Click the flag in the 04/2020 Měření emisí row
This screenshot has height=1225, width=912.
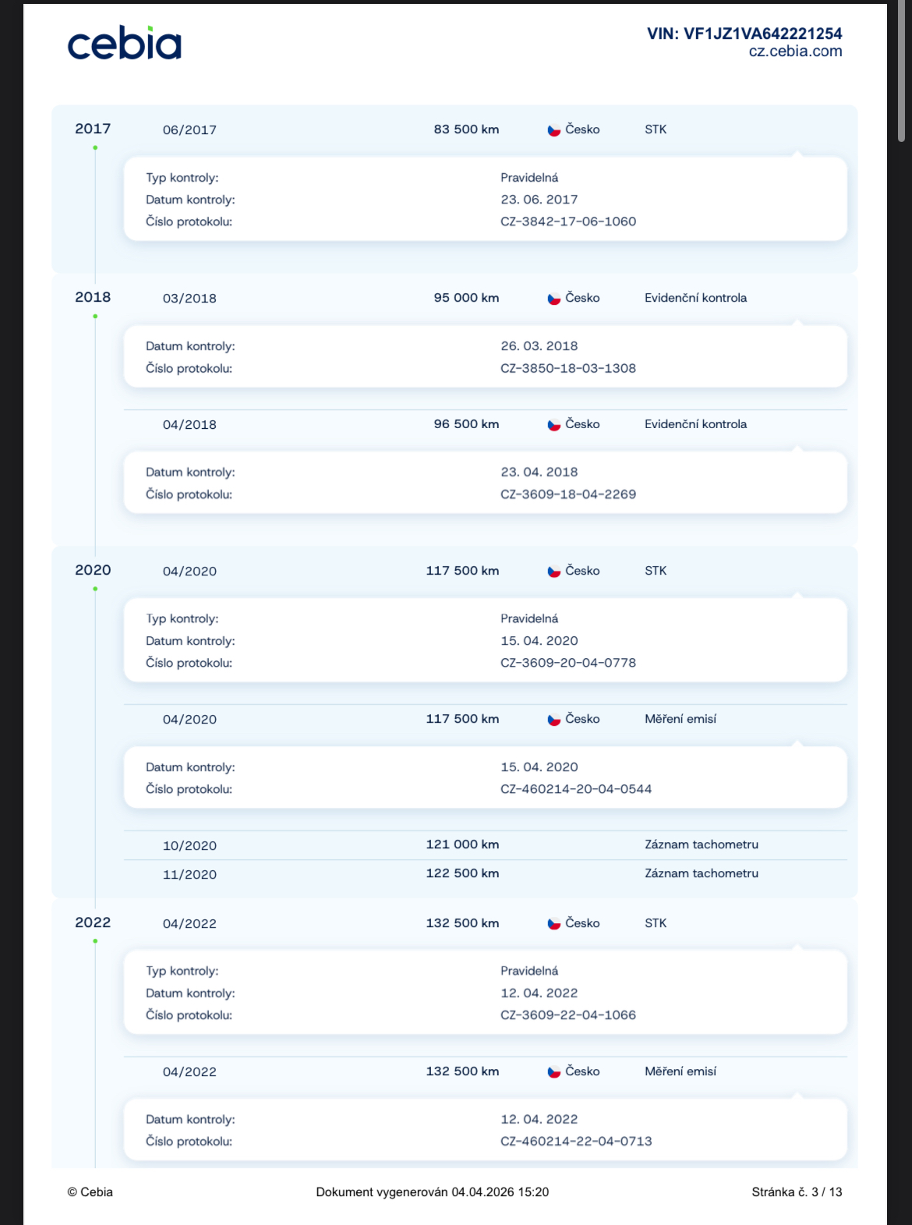(554, 720)
